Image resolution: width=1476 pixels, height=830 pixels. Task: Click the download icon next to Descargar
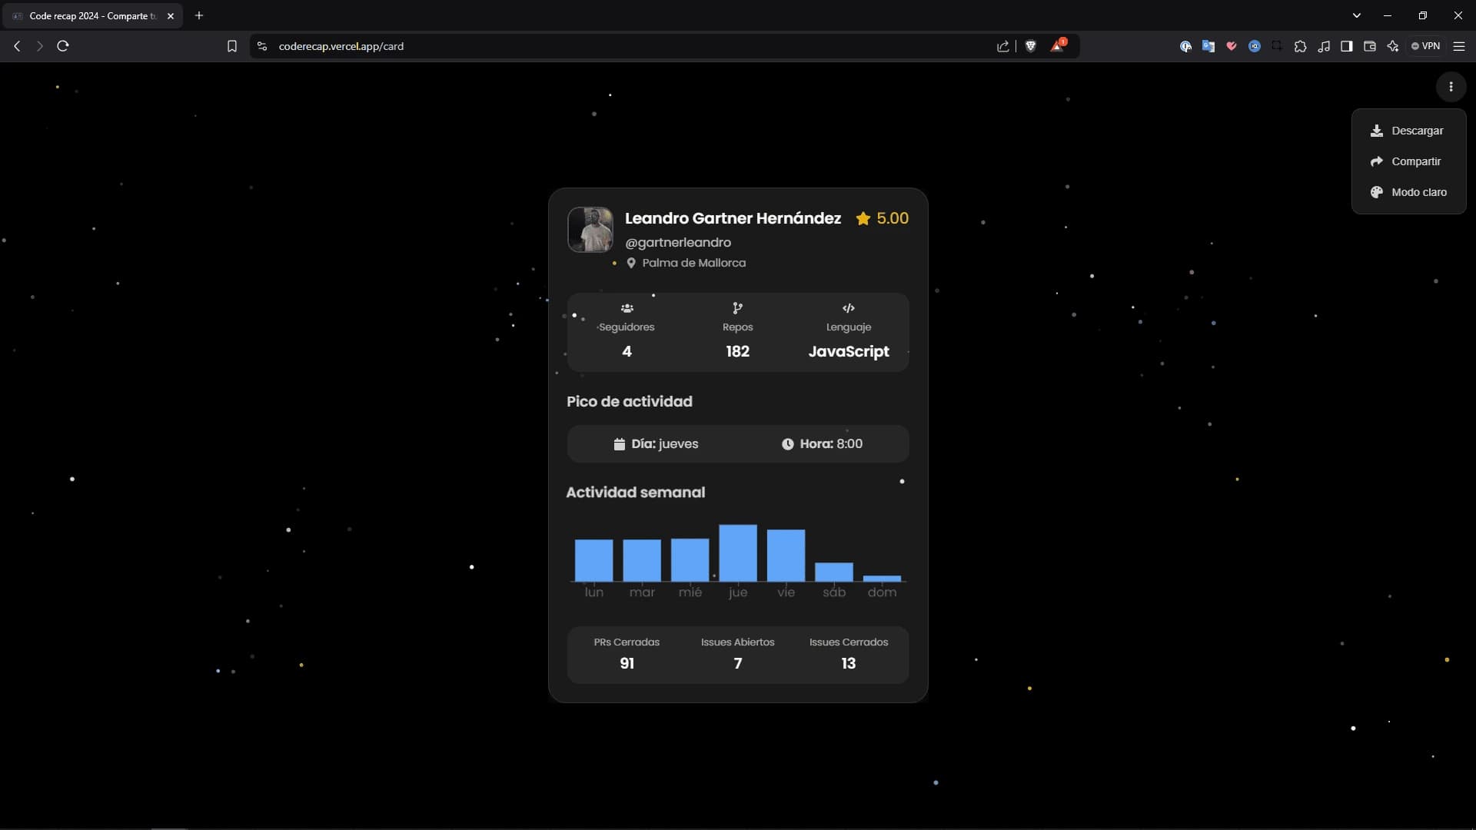1376,131
